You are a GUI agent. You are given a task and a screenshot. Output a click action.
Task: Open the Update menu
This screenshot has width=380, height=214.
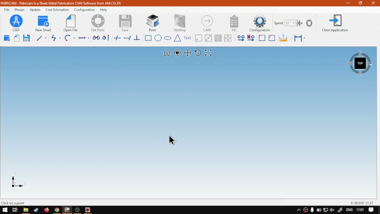35,10
